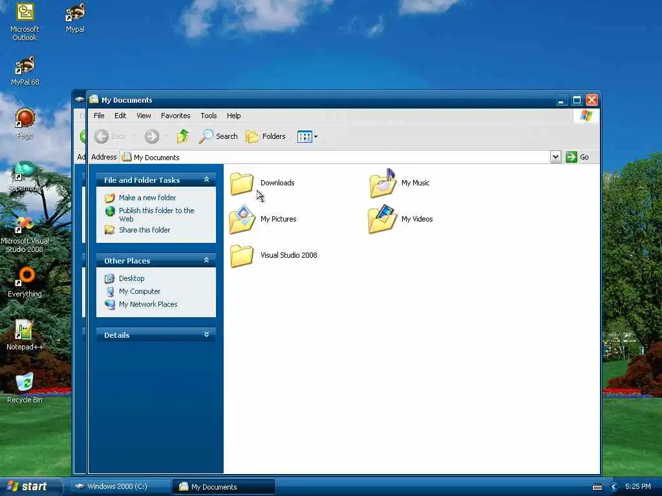
Task: Go to My Computer in Other Places
Action: pos(140,291)
